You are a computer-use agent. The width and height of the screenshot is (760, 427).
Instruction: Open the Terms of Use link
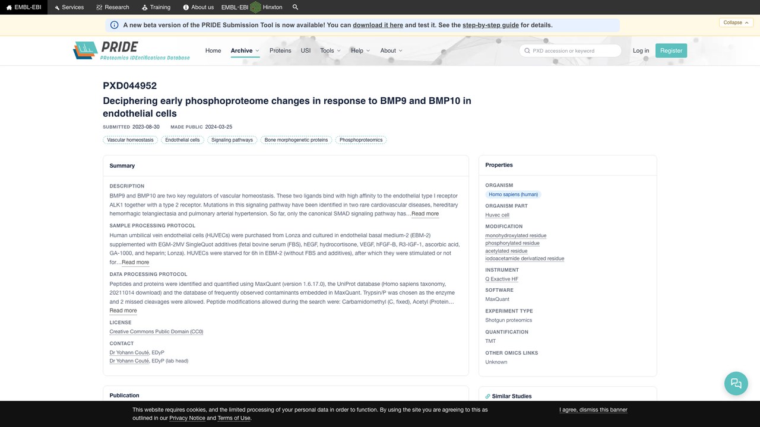pyautogui.click(x=234, y=418)
